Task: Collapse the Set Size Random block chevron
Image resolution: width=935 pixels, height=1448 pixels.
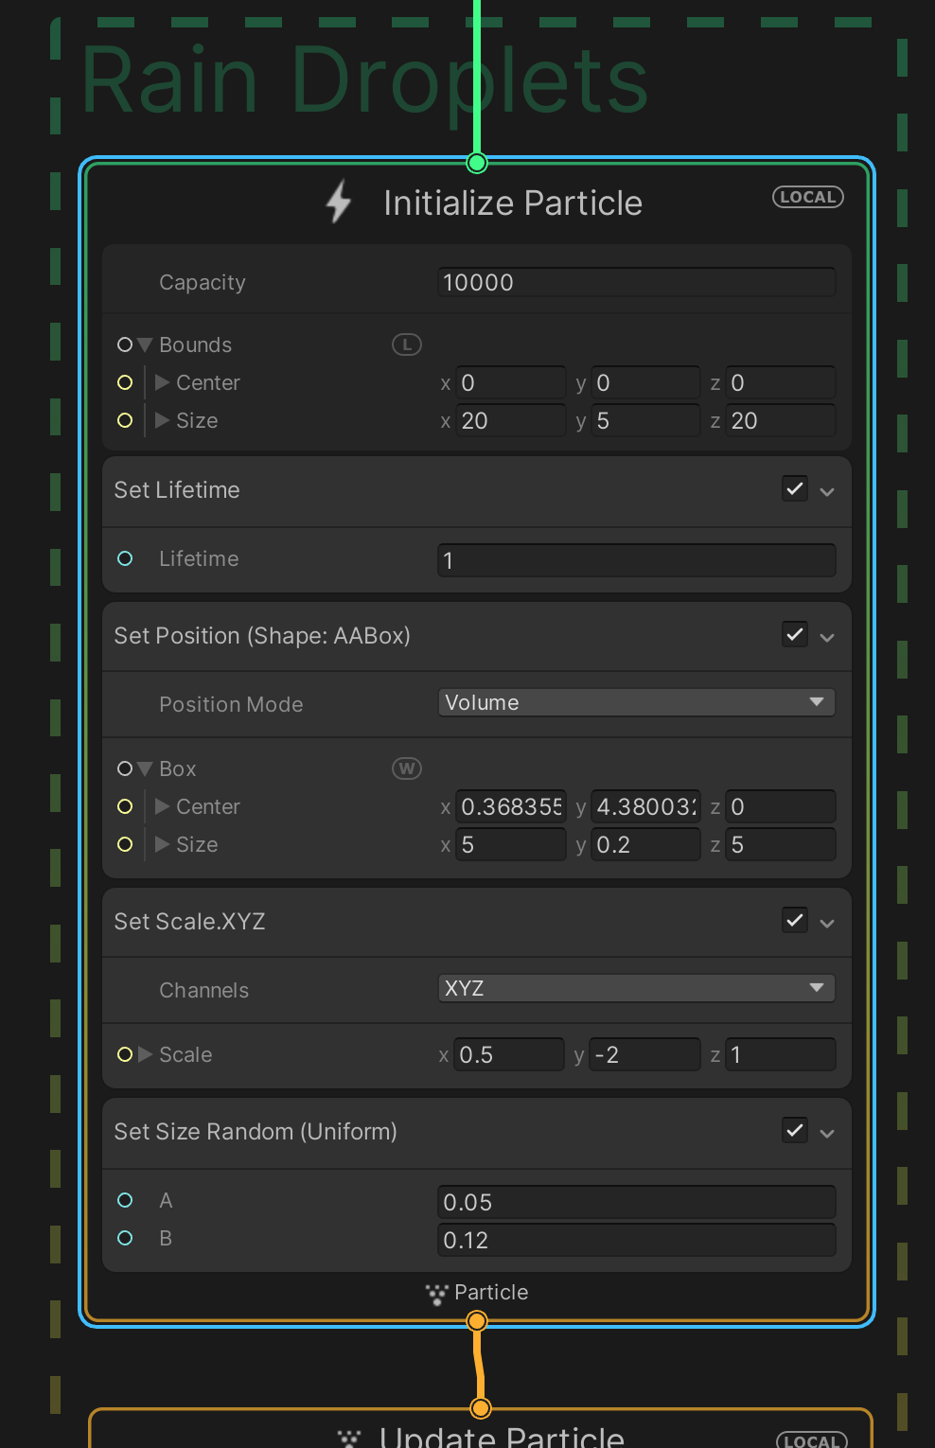Action: [x=827, y=1133]
